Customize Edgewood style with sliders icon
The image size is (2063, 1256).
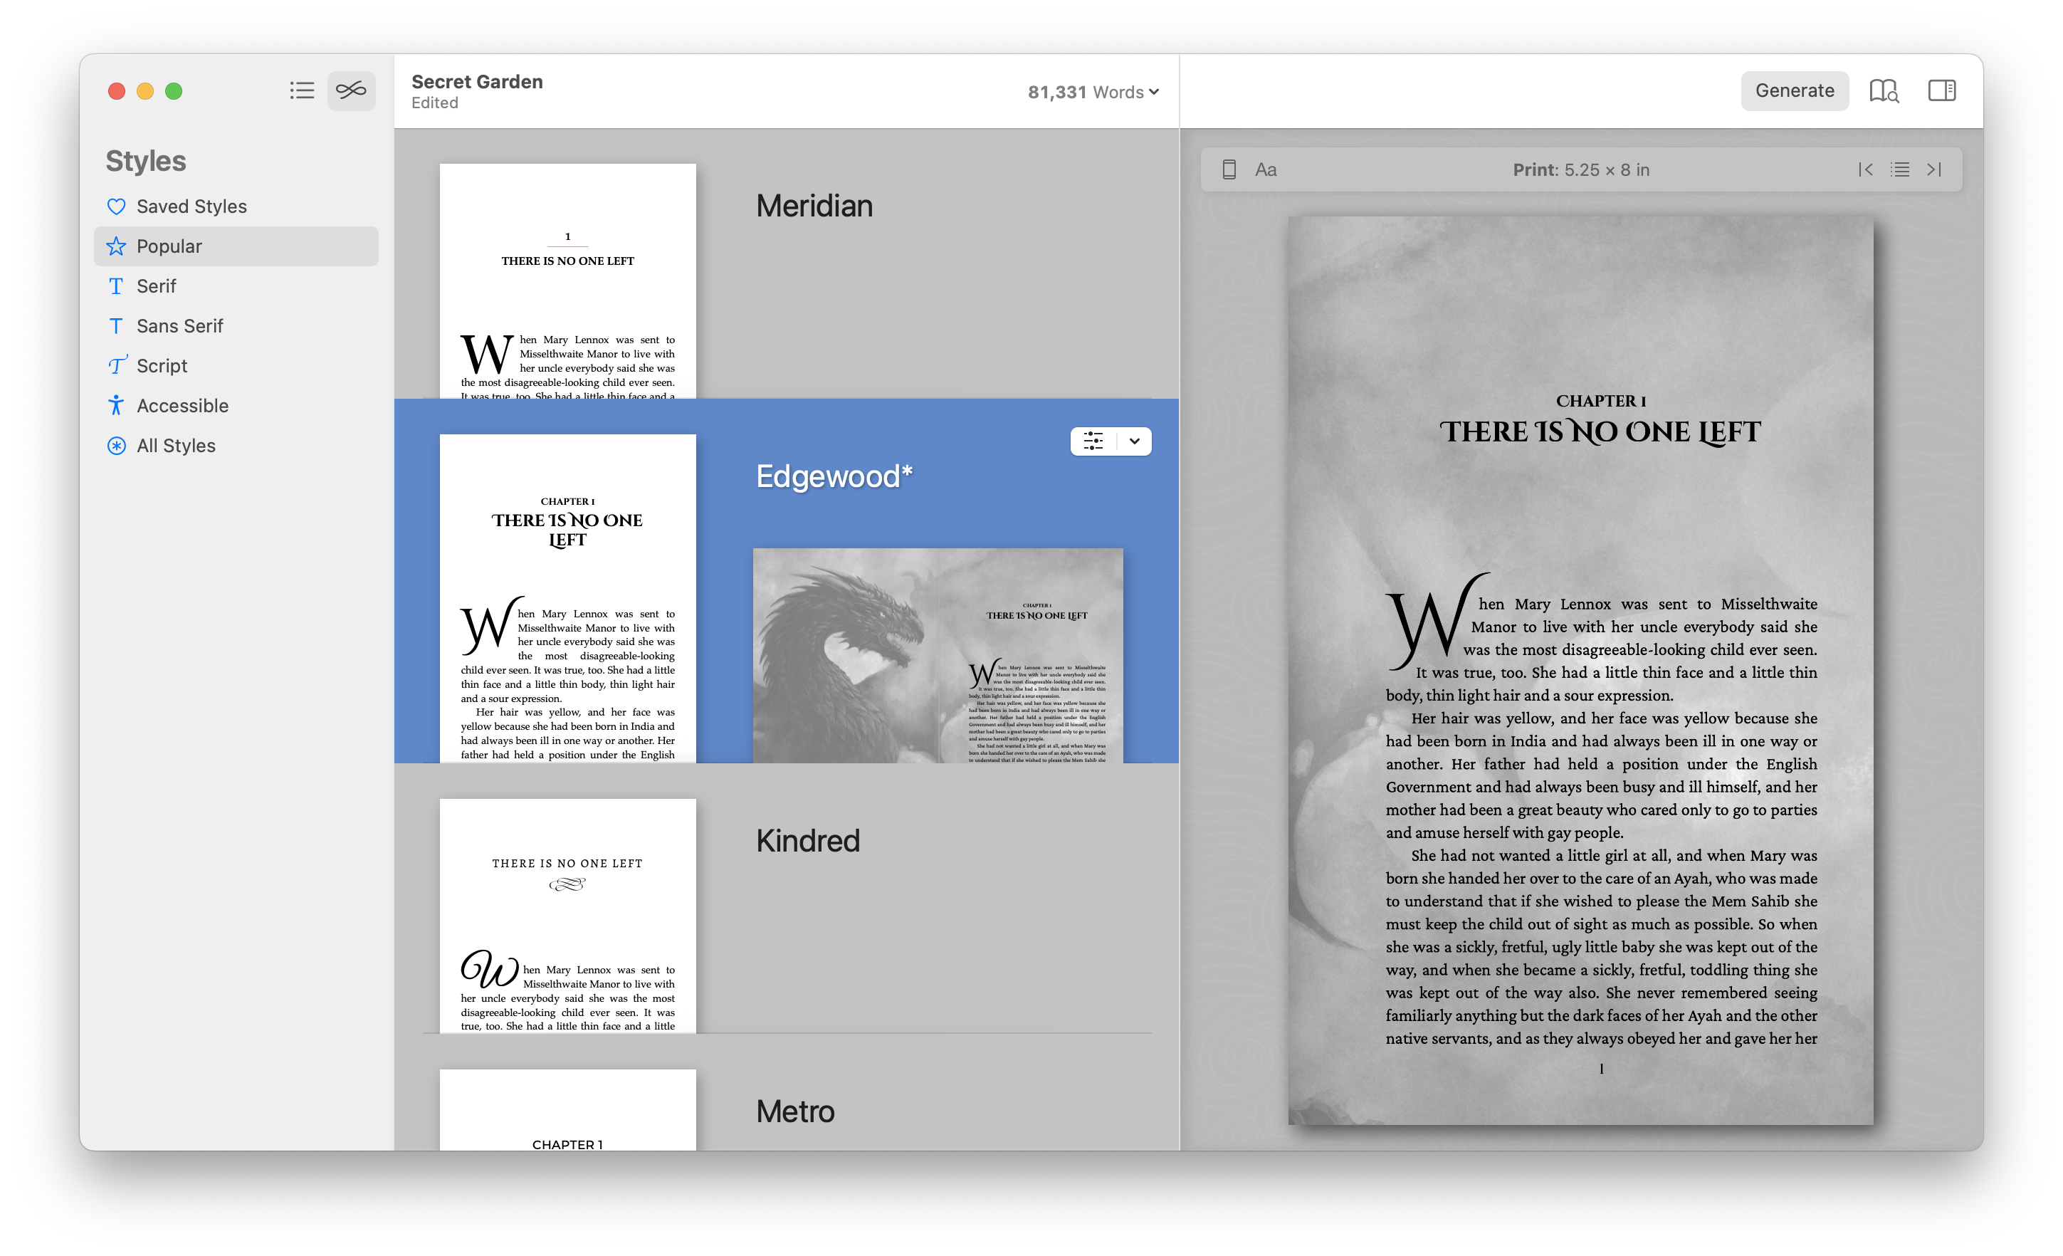[1093, 441]
